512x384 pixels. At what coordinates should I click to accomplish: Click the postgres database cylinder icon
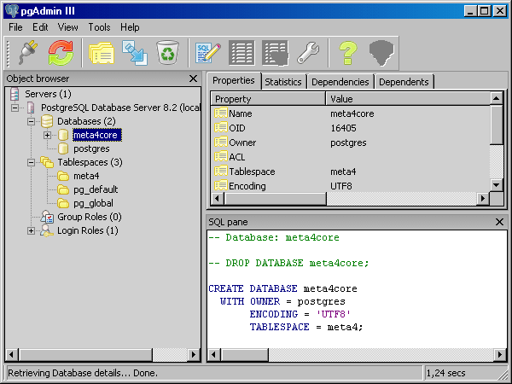coord(62,148)
